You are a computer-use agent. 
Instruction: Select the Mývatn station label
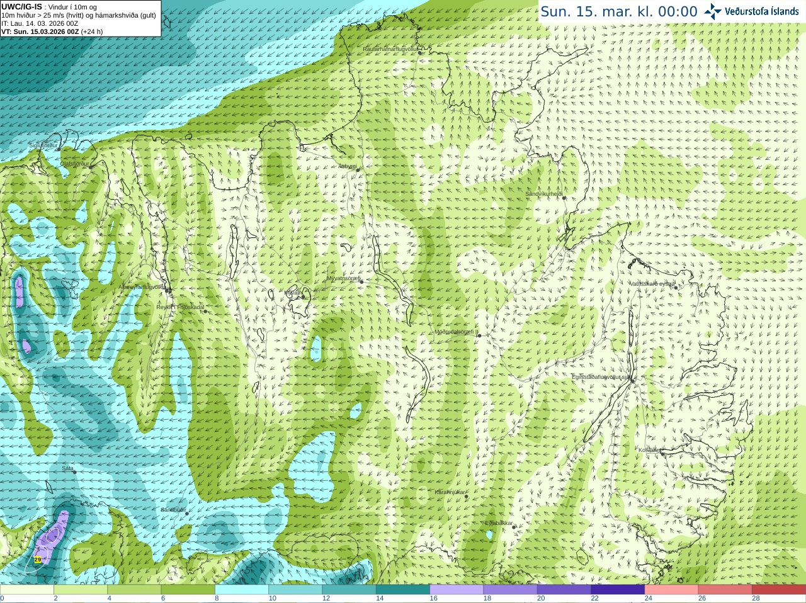pyautogui.click(x=294, y=293)
